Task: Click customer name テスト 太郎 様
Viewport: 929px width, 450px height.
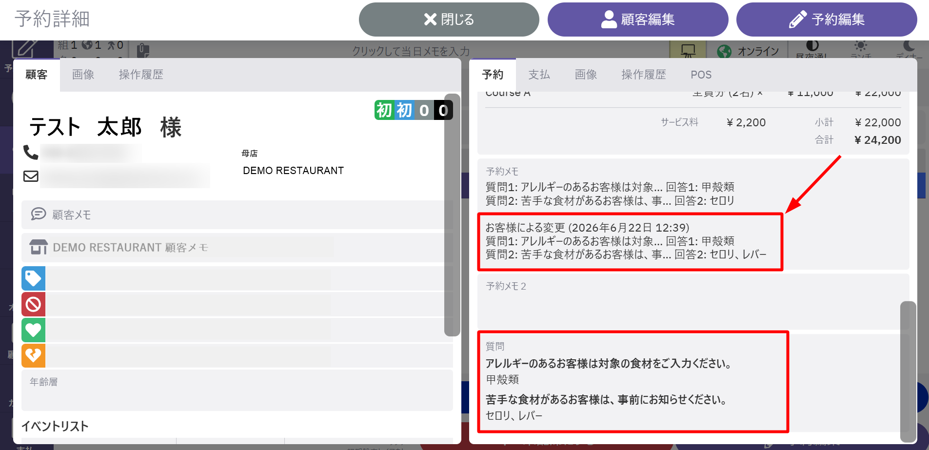Action: pyautogui.click(x=105, y=127)
